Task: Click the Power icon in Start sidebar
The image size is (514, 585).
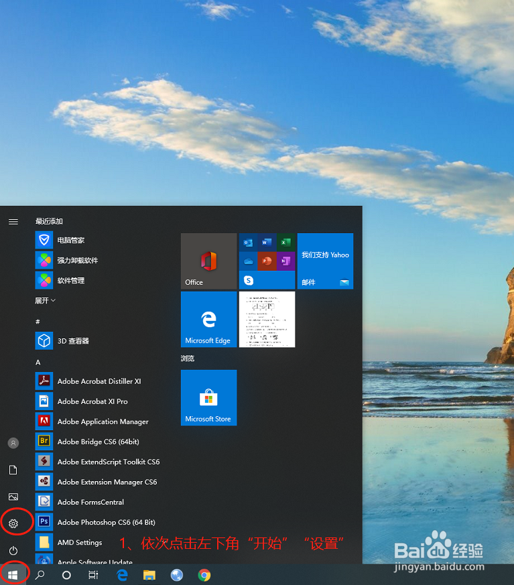Action: tap(13, 550)
